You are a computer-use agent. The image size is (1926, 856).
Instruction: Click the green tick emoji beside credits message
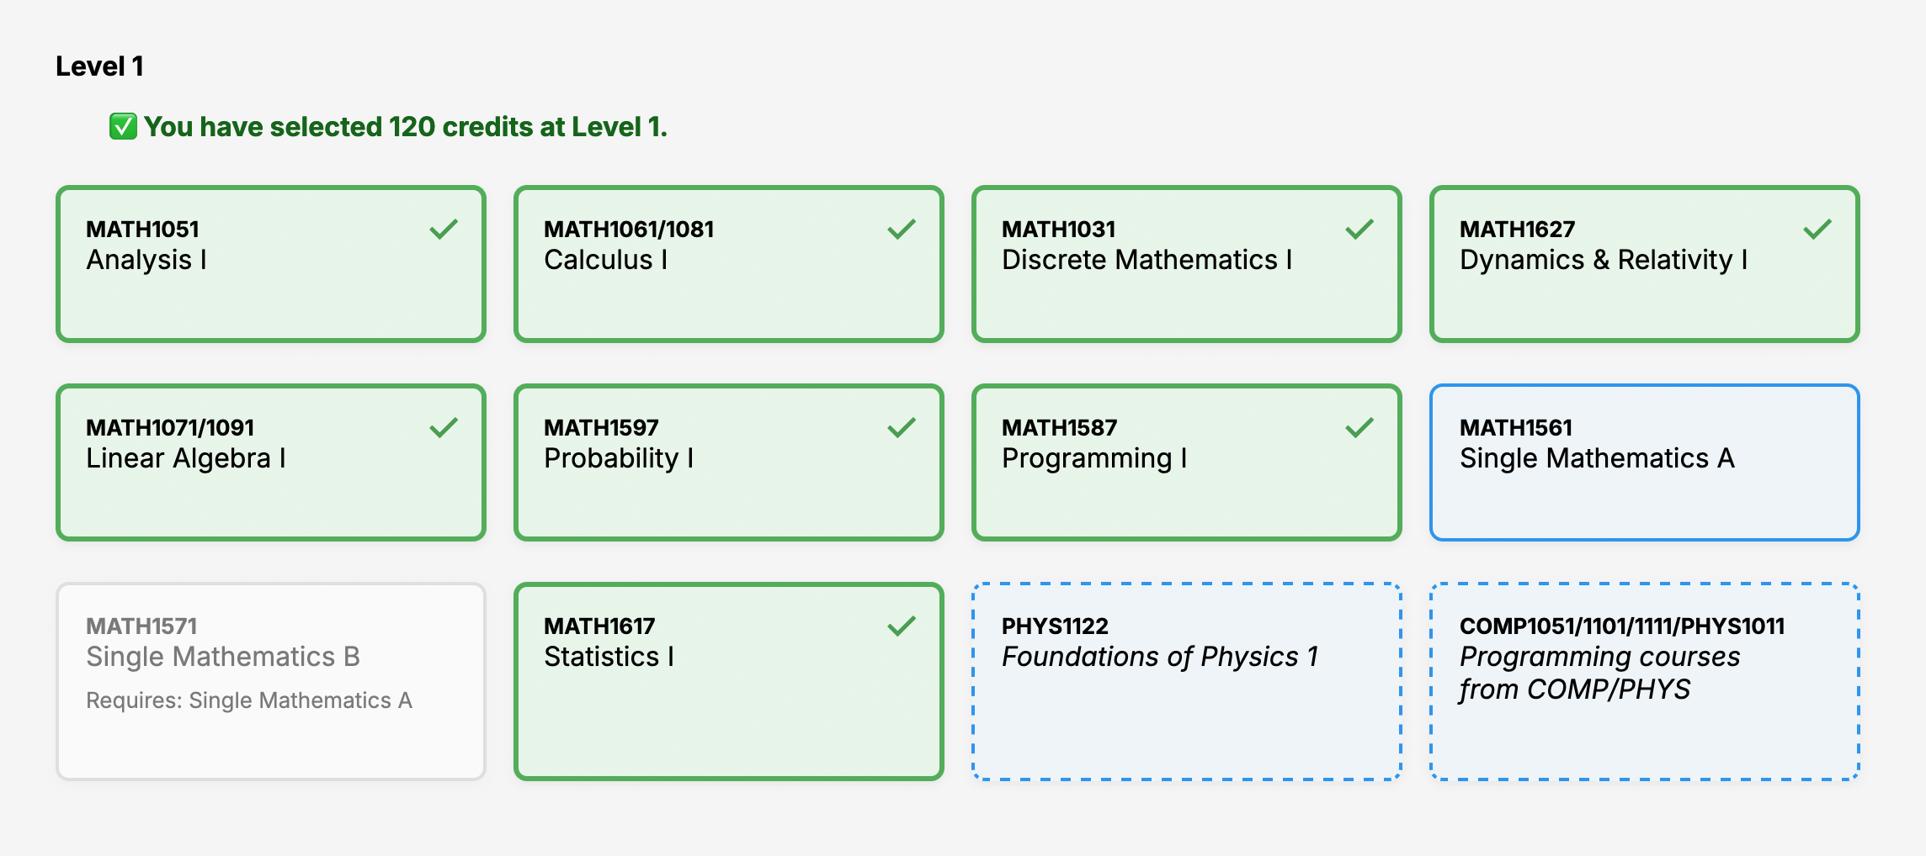tap(123, 127)
